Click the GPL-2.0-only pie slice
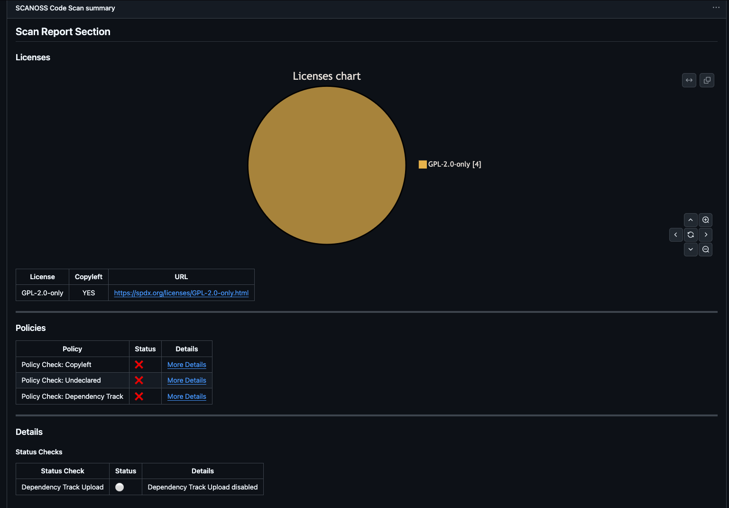The height and width of the screenshot is (508, 729). (x=327, y=165)
